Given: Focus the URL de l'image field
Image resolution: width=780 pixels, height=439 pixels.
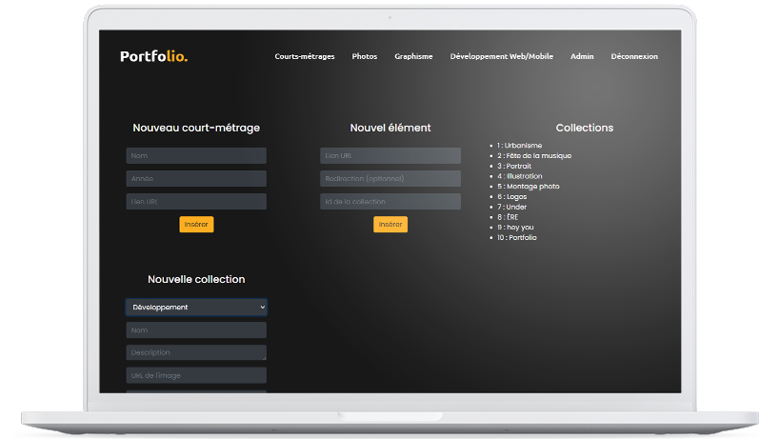Looking at the screenshot, I should pos(196,375).
